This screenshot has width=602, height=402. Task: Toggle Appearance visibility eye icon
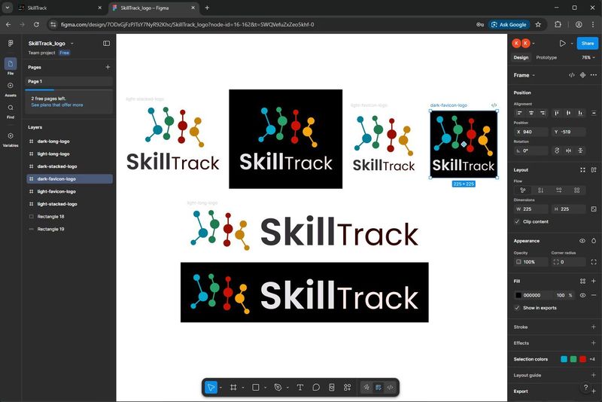click(x=582, y=241)
